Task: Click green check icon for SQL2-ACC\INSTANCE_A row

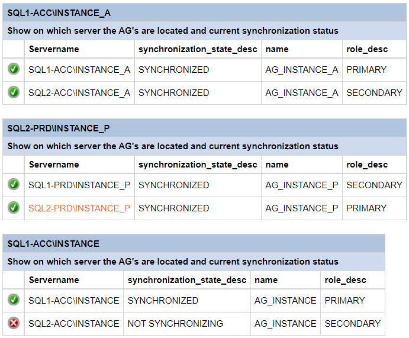Action: click(x=14, y=92)
